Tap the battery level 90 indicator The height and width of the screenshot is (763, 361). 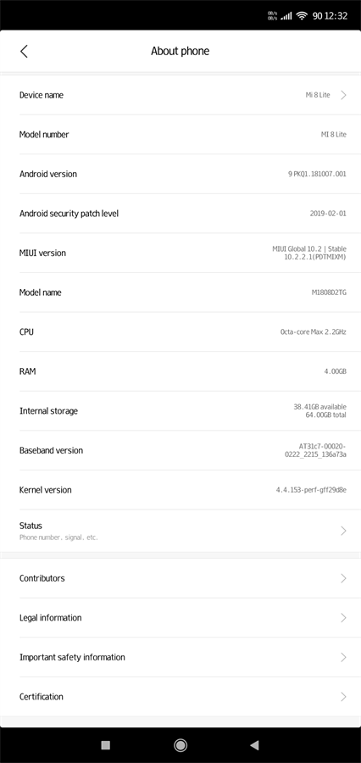(317, 16)
